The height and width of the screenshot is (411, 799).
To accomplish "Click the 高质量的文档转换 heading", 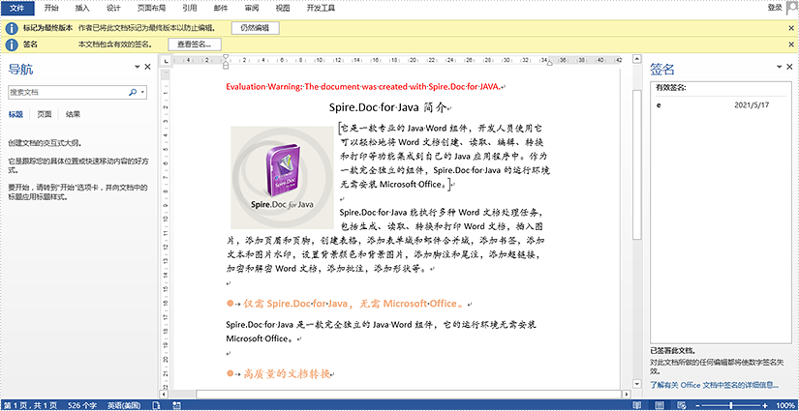I will click(x=288, y=374).
